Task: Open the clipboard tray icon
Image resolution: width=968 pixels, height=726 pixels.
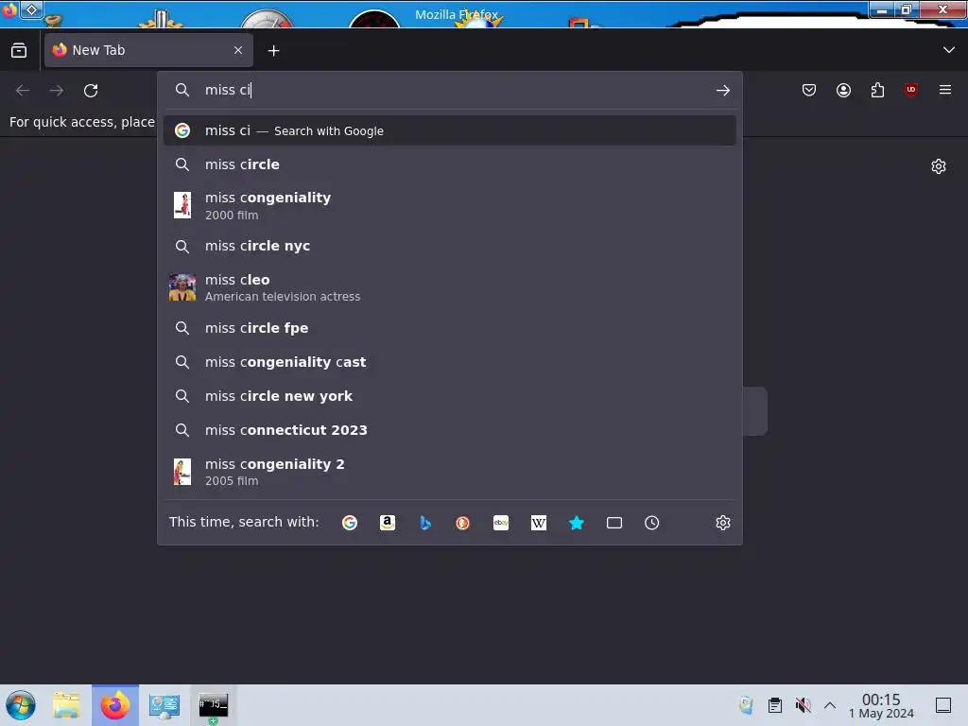Action: click(x=775, y=705)
